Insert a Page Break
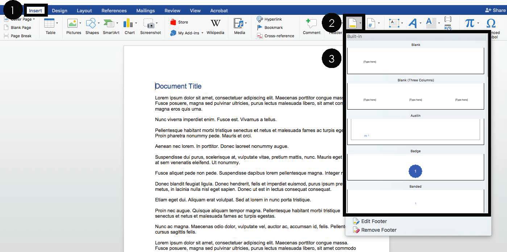 (x=17, y=36)
